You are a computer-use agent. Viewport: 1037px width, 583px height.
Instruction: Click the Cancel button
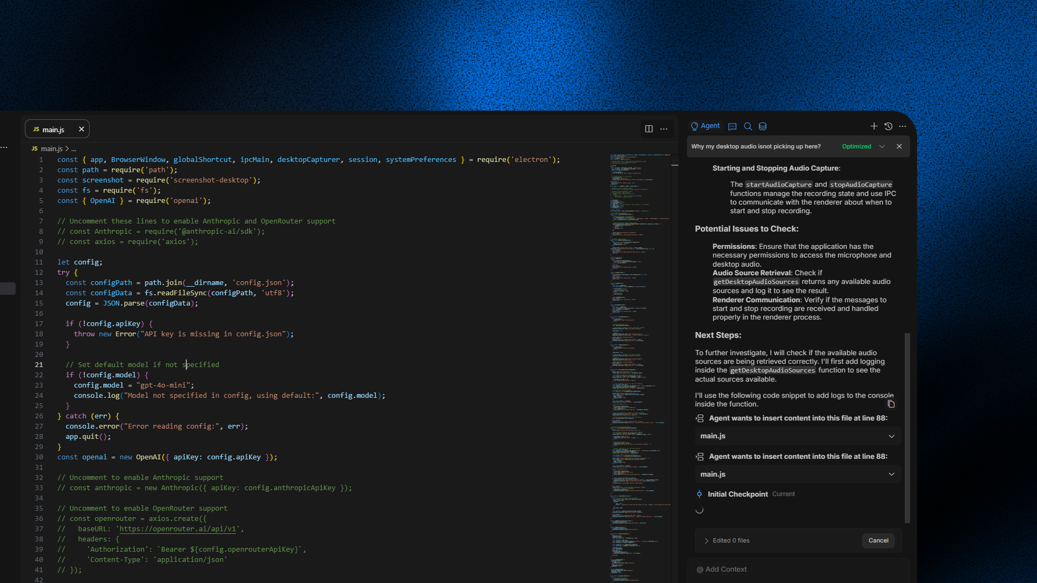(x=878, y=540)
